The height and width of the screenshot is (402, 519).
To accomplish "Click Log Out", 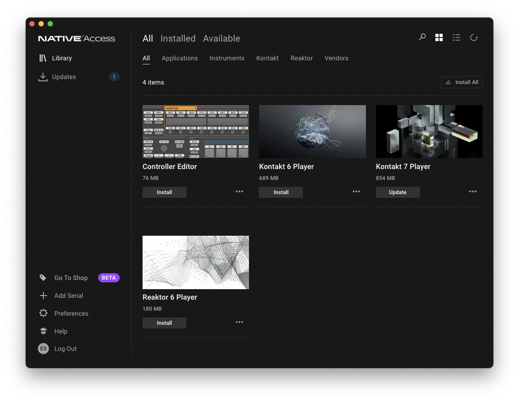I will 65,349.
